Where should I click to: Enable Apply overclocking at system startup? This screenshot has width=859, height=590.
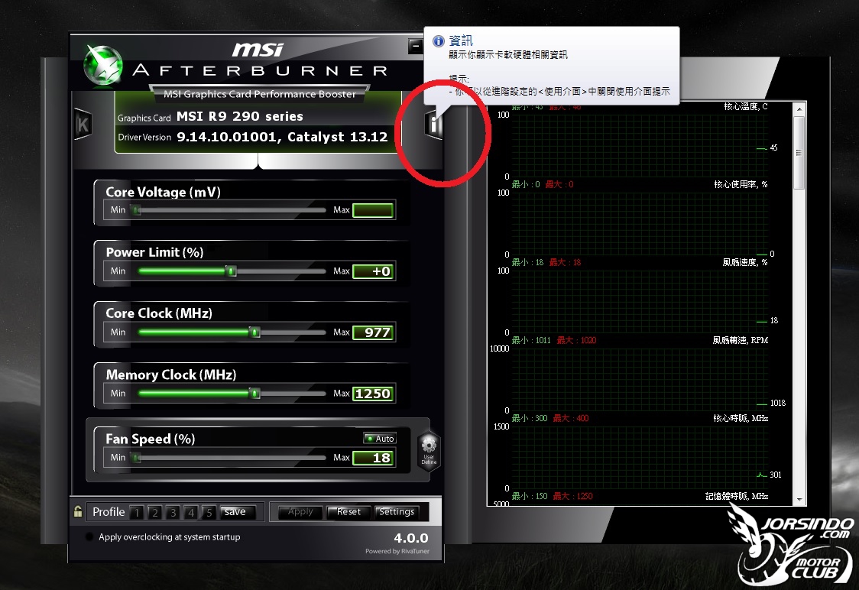point(89,537)
